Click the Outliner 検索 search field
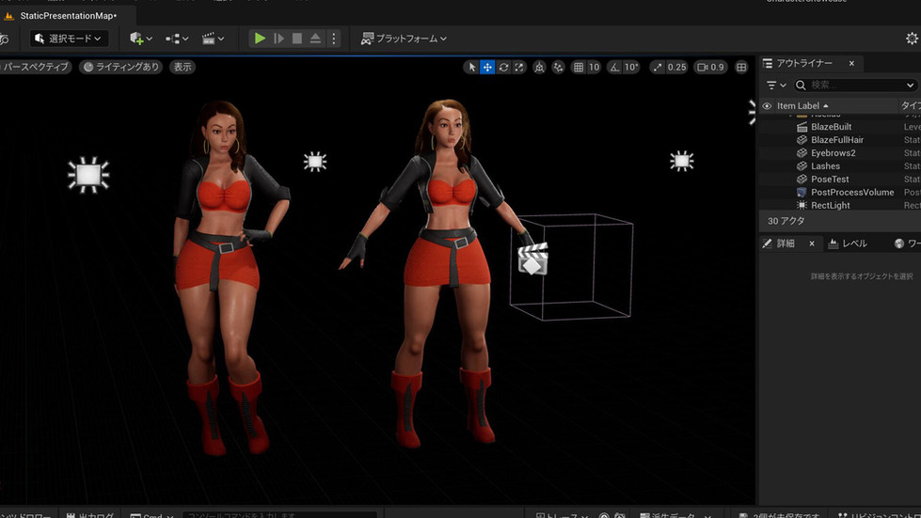The width and height of the screenshot is (921, 518). point(855,85)
